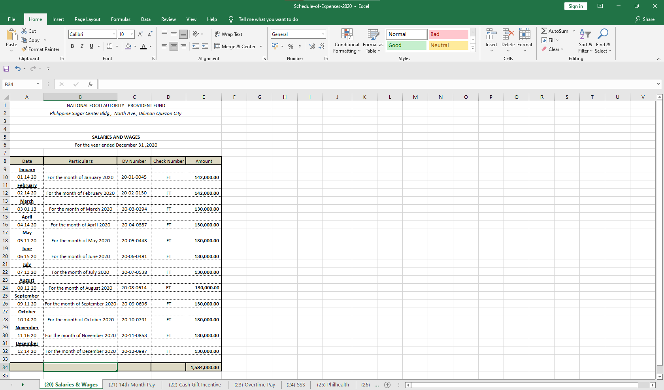Viewport: 664px width, 390px height.
Task: Click the Share button
Action: click(645, 19)
